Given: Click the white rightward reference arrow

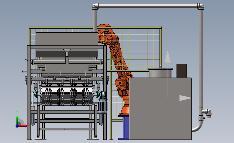Looking at the screenshot, I should tap(185, 98).
